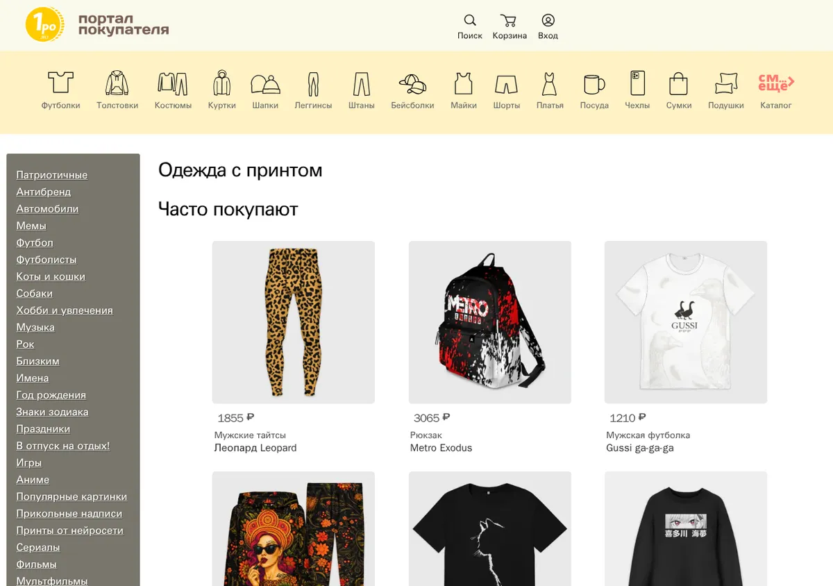This screenshot has width=833, height=586.
Task: Open the Gussi ga-ga-ga product title link
Action: coord(640,448)
